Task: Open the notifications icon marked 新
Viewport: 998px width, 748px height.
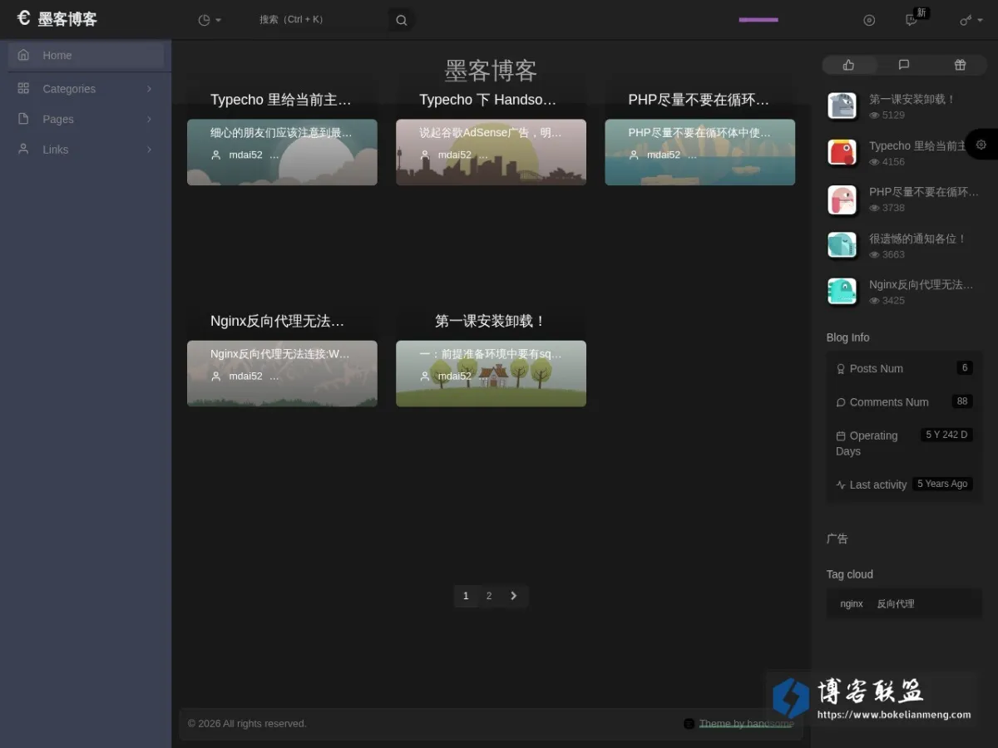Action: pos(912,20)
